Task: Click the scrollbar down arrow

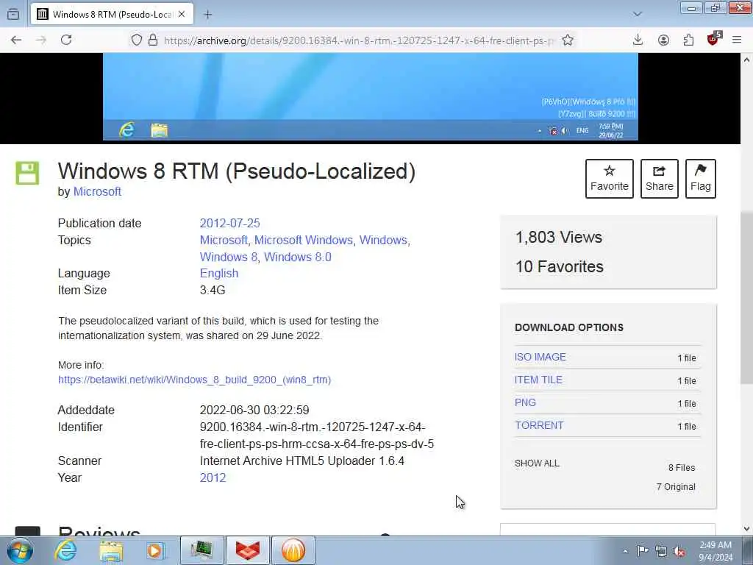Action: (746, 528)
